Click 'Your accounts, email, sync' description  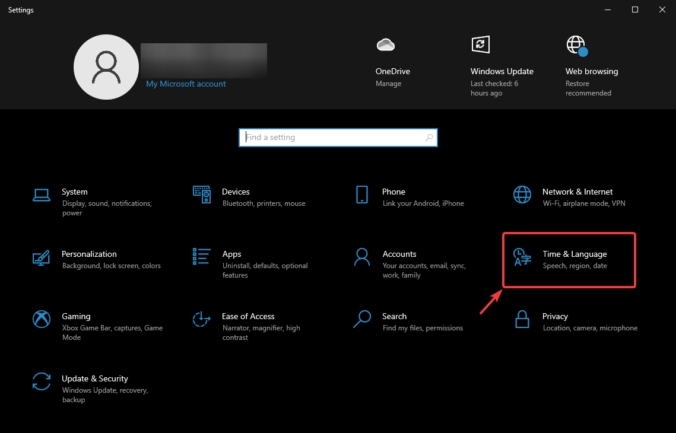click(424, 270)
